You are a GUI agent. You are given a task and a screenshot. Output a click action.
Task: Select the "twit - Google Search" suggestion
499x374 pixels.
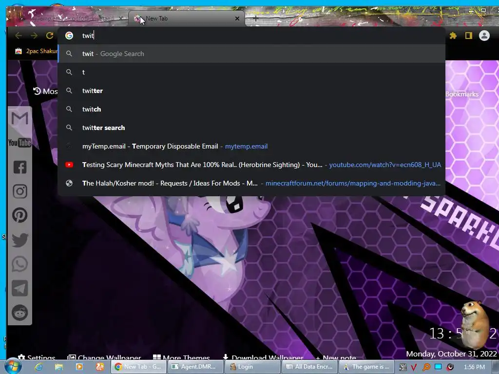tap(251, 54)
